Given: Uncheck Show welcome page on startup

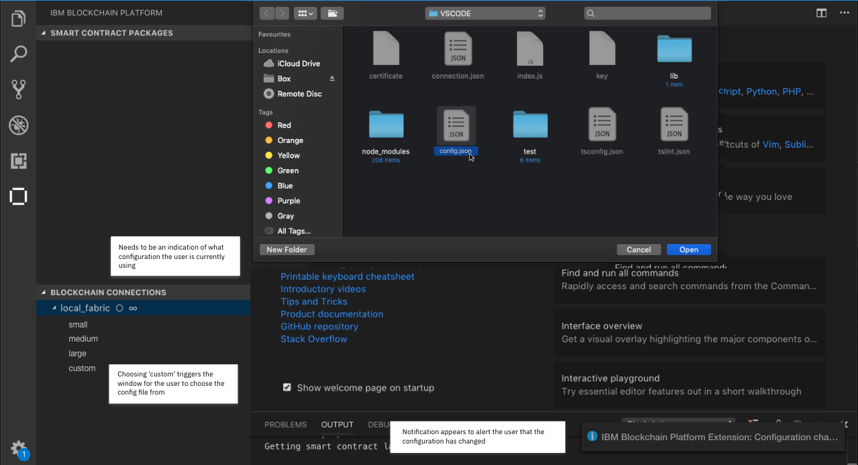Looking at the screenshot, I should tap(287, 387).
